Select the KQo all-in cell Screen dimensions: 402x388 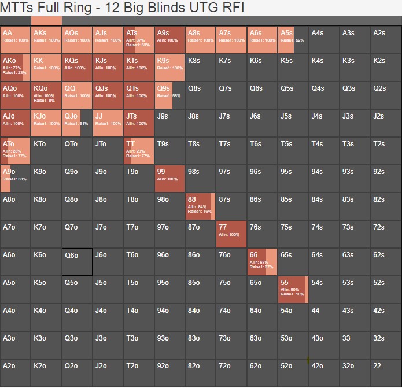click(x=46, y=95)
